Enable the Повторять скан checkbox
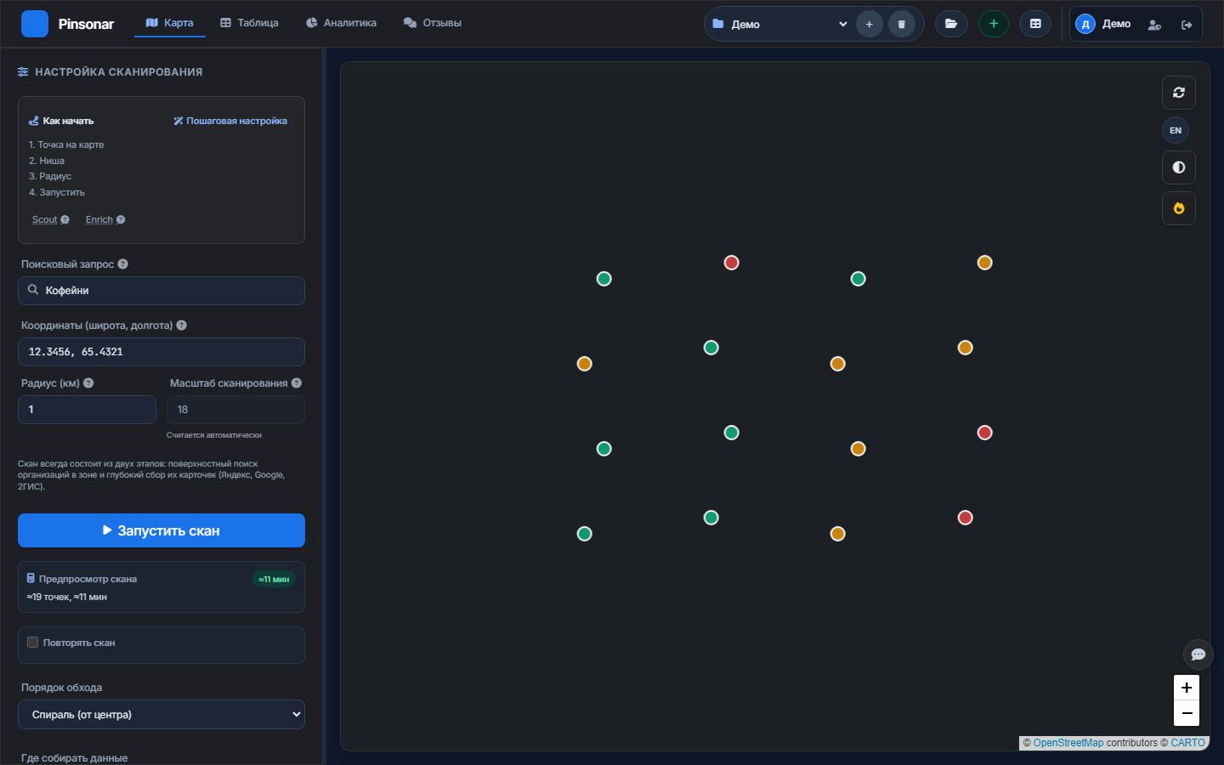Viewport: 1224px width, 765px height. coord(32,643)
